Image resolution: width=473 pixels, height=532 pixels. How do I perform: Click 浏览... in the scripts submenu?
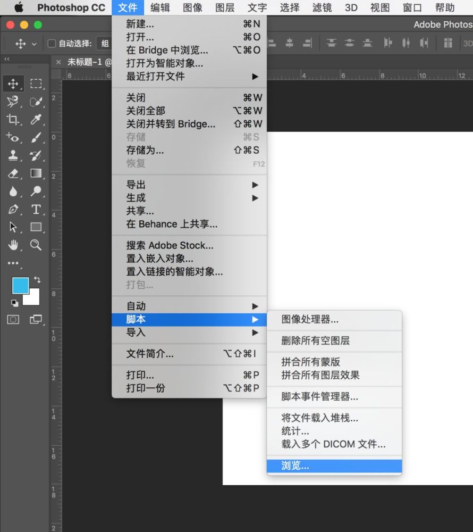pyautogui.click(x=295, y=466)
